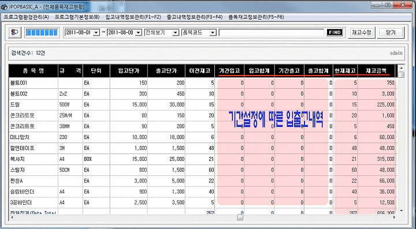416x229 pixels.
Task: Open the 전체보기 view filter dropdown
Action: [176, 32]
